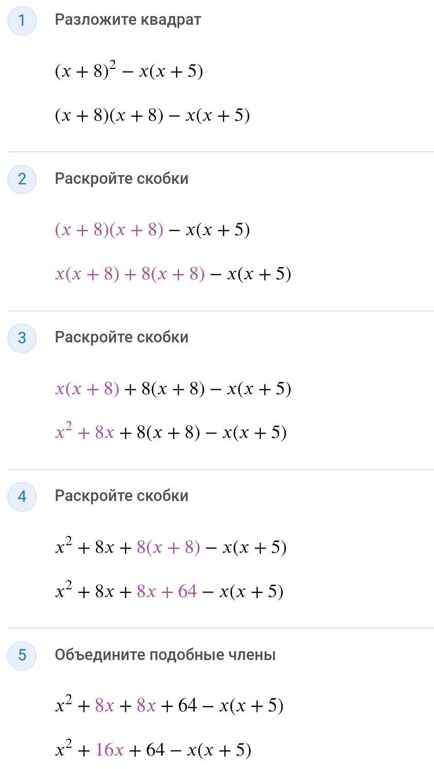Screen dimensions: 434x769
Task: Click step 3 result starting with purple x² + 8x
Action: [170, 433]
